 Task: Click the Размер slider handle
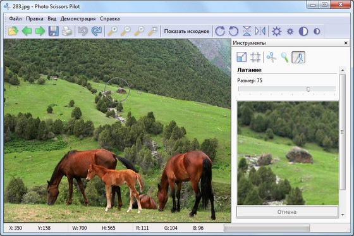pos(308,89)
